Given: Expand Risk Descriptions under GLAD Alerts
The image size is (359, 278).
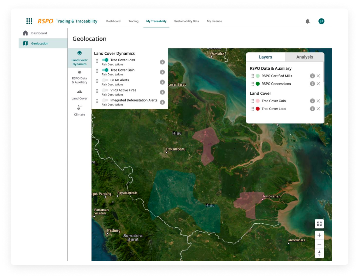Looking at the screenshot, I should (112, 85).
